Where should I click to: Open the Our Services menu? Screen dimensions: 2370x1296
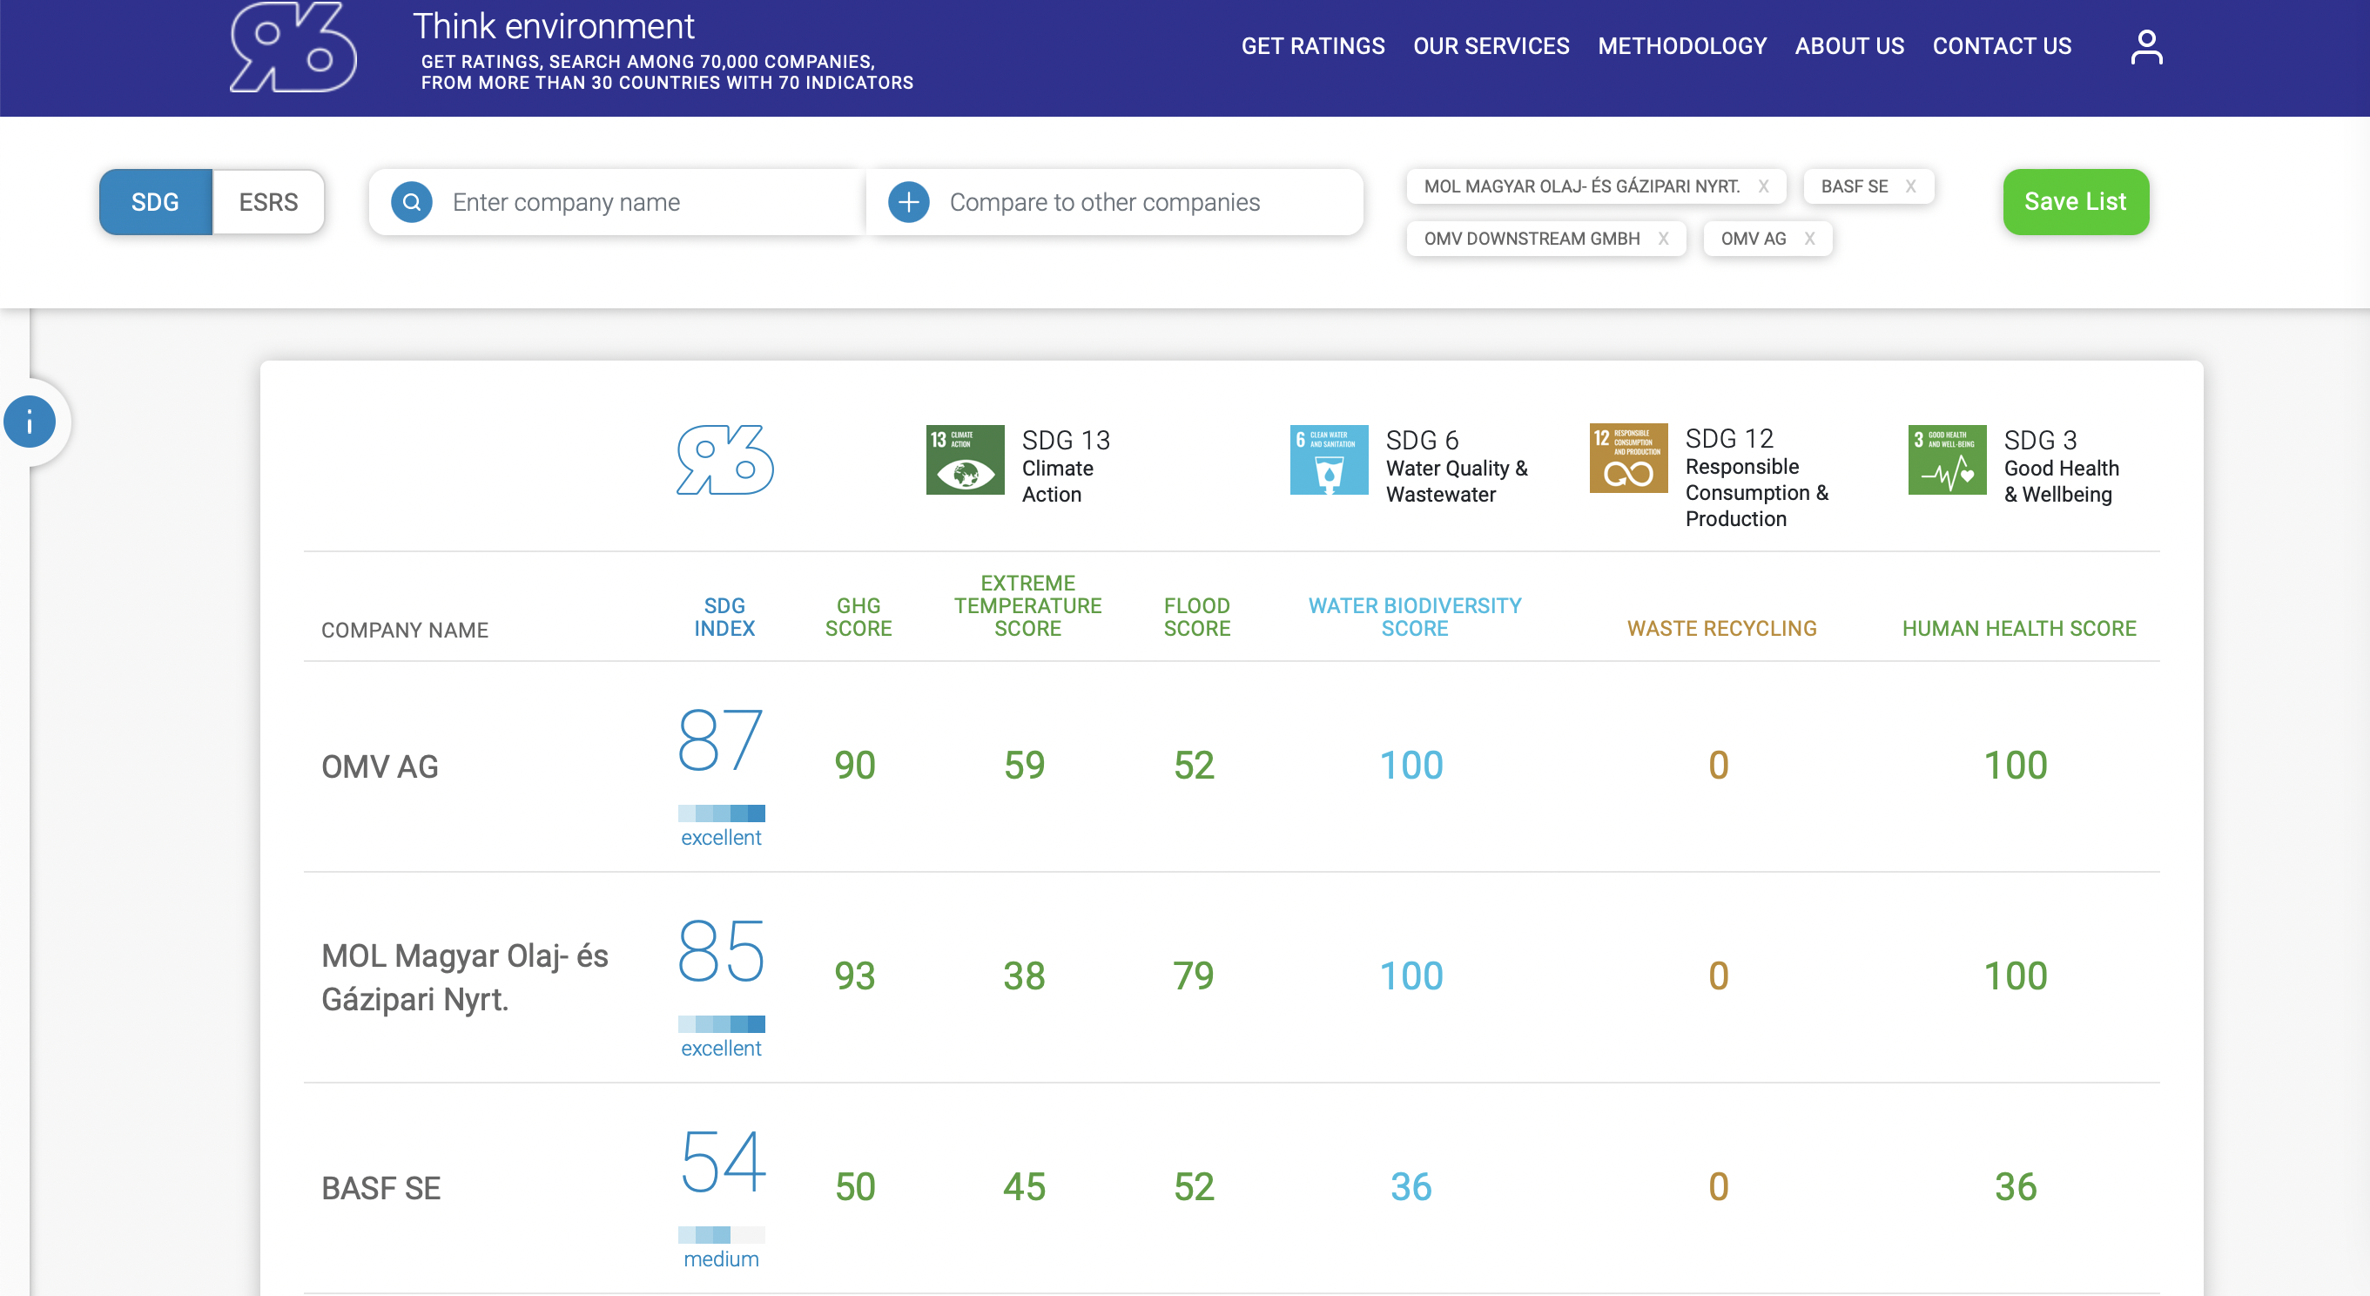pos(1491,46)
